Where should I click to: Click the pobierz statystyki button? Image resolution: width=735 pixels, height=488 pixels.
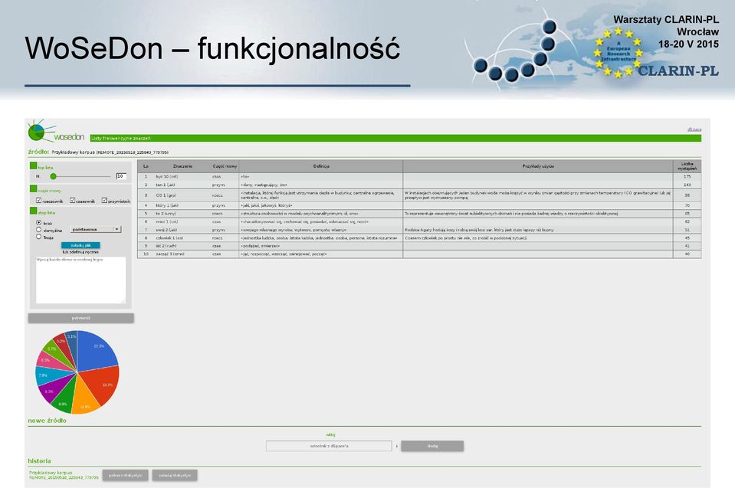[x=125, y=475]
